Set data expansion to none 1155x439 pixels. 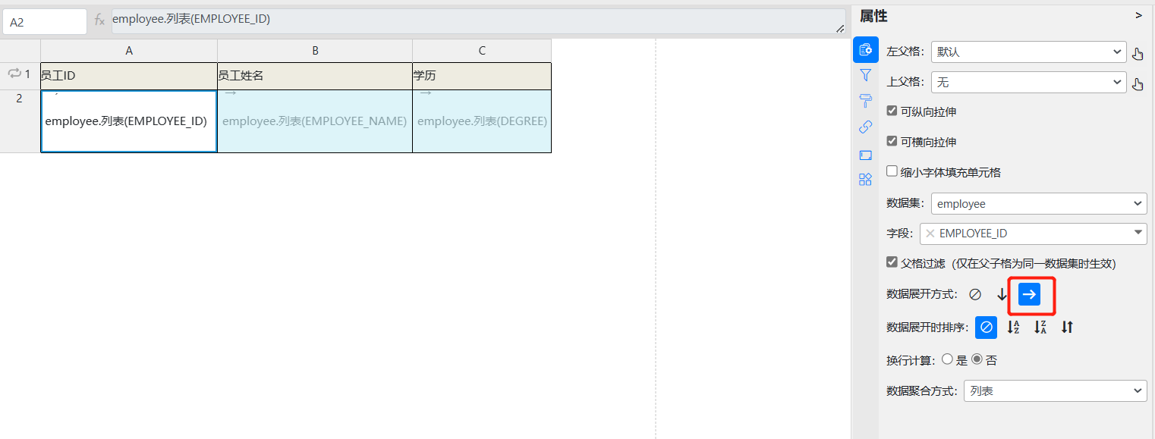click(975, 294)
